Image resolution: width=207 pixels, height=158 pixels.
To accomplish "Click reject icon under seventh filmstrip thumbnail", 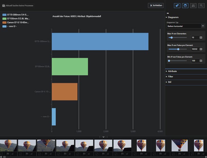I will point(116,154).
